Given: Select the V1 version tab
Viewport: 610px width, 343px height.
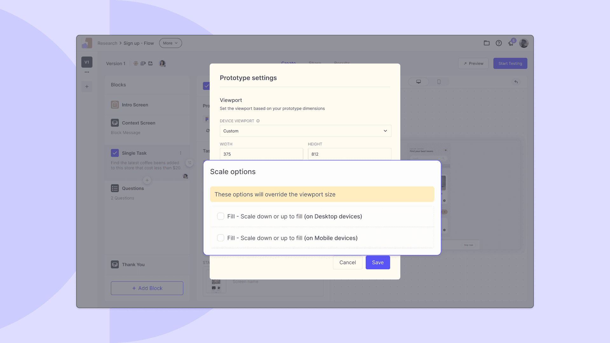Looking at the screenshot, I should (87, 62).
